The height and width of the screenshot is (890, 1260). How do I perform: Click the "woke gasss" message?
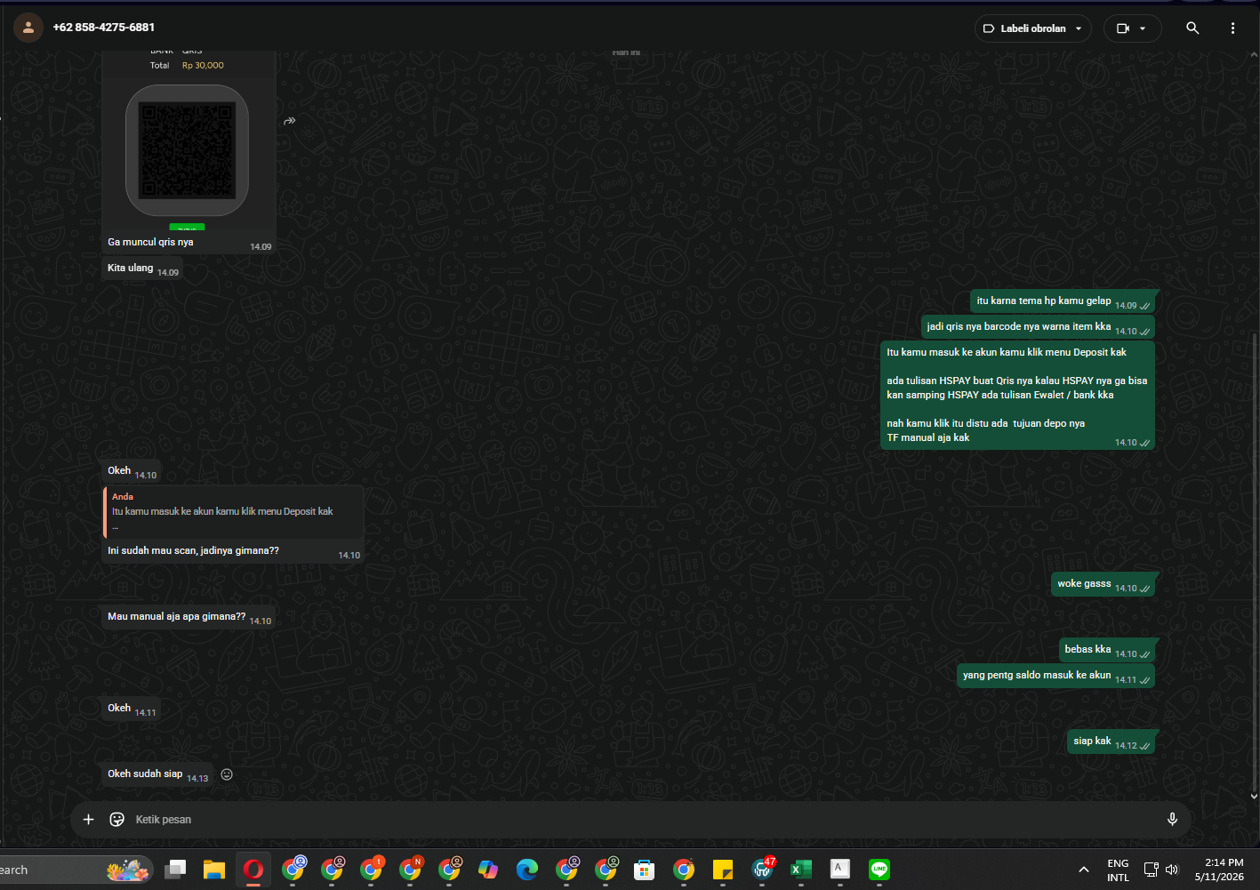click(1103, 584)
